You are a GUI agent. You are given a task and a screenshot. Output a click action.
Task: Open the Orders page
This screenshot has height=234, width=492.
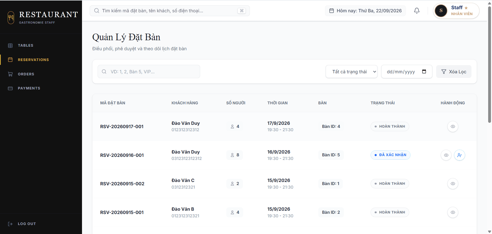[x=26, y=74]
